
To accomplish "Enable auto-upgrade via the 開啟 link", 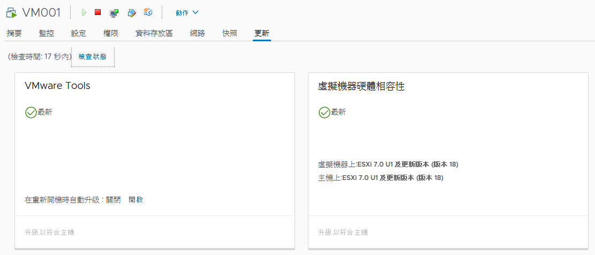I will coord(136,200).
